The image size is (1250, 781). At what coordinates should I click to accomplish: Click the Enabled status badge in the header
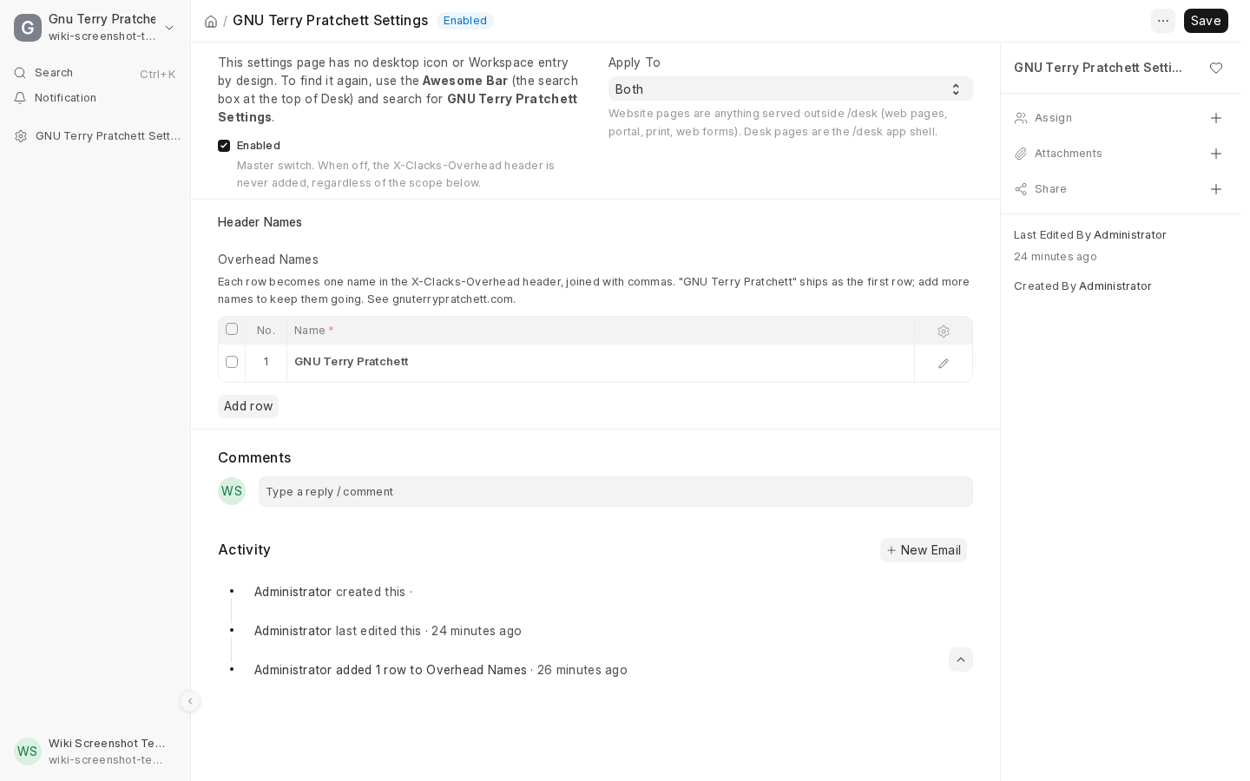coord(465,21)
